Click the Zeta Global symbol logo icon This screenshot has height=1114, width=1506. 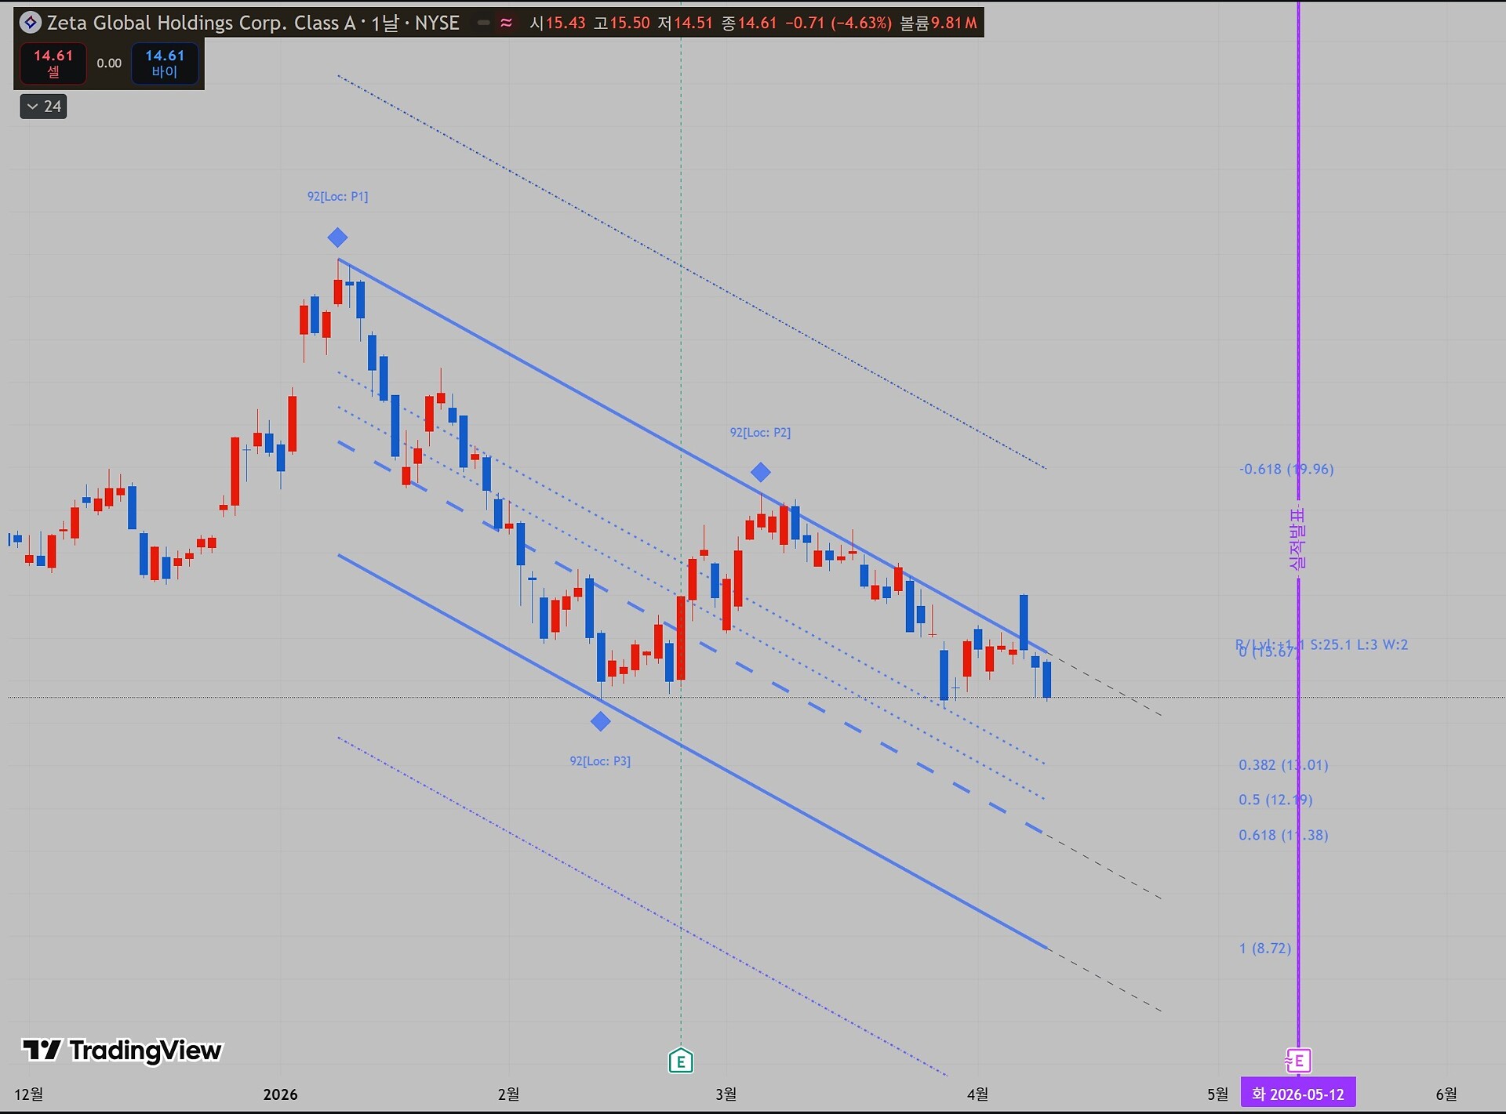pyautogui.click(x=31, y=23)
